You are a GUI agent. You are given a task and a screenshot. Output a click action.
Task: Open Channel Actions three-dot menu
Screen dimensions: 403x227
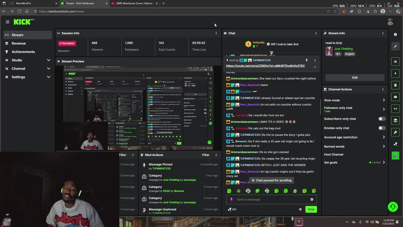click(383, 89)
